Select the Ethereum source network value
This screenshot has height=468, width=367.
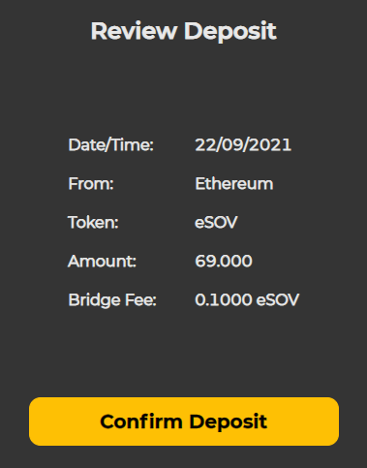pyautogui.click(x=234, y=184)
